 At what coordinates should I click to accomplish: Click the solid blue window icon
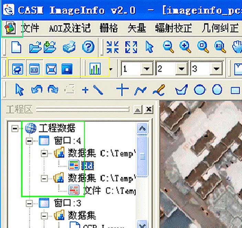point(67,69)
